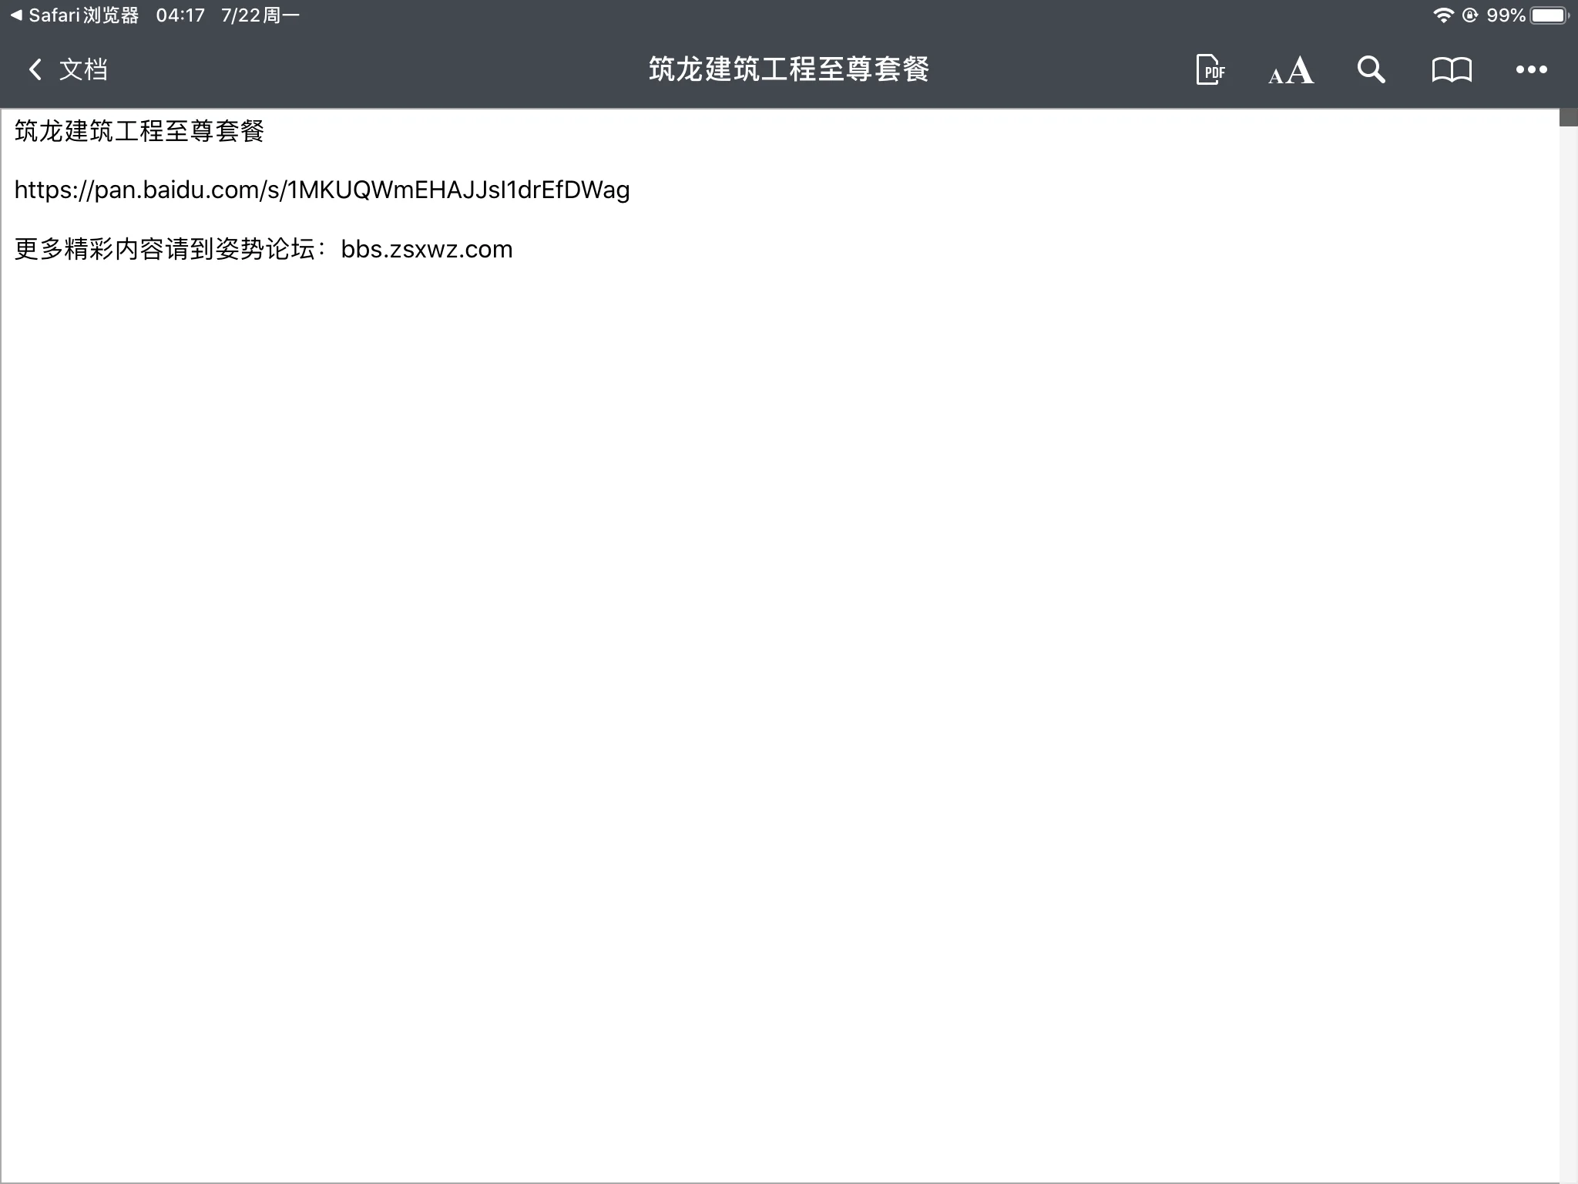Open reading mode book icon
Image resolution: width=1578 pixels, height=1184 pixels.
coord(1452,70)
